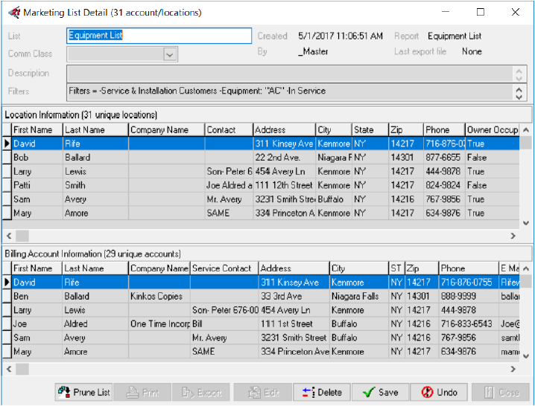Click the List name input field
This screenshot has width=535, height=406.
159,36
